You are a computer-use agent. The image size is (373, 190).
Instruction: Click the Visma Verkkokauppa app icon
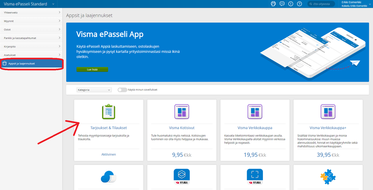[255, 112]
